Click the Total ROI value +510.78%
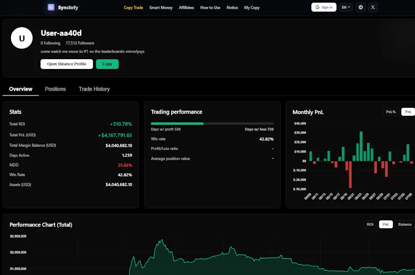The width and height of the screenshot is (415, 275). (121, 124)
